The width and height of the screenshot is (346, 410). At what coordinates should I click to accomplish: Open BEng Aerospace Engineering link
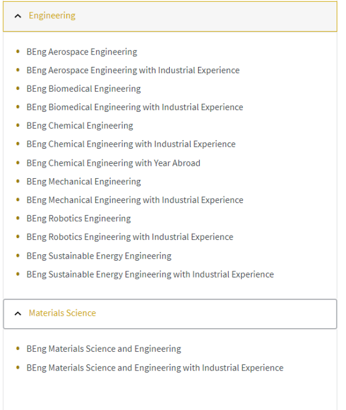pyautogui.click(x=82, y=52)
